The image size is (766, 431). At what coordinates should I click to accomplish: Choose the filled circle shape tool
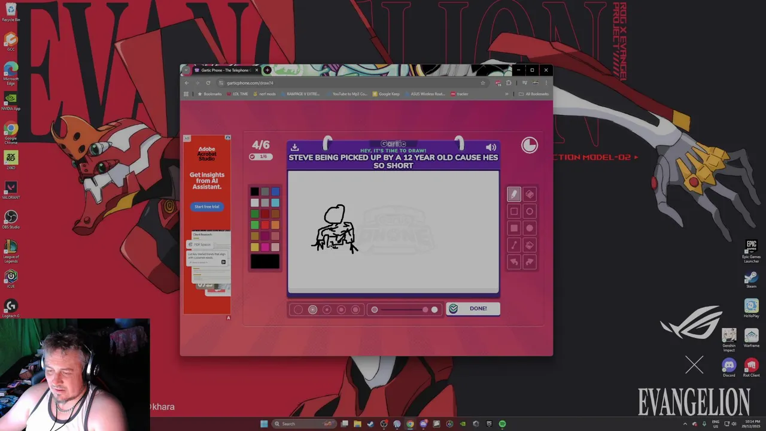[530, 228]
